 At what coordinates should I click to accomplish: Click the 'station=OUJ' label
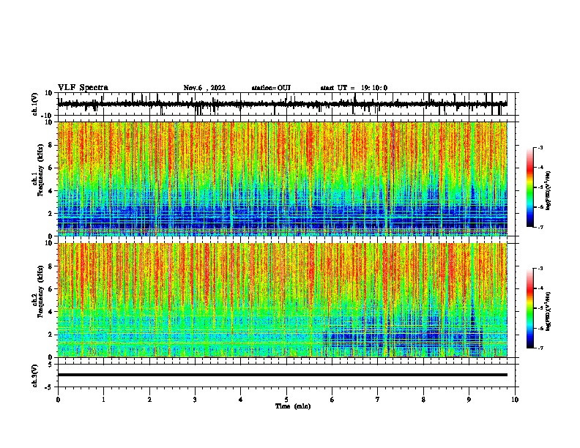pyautogui.click(x=271, y=88)
